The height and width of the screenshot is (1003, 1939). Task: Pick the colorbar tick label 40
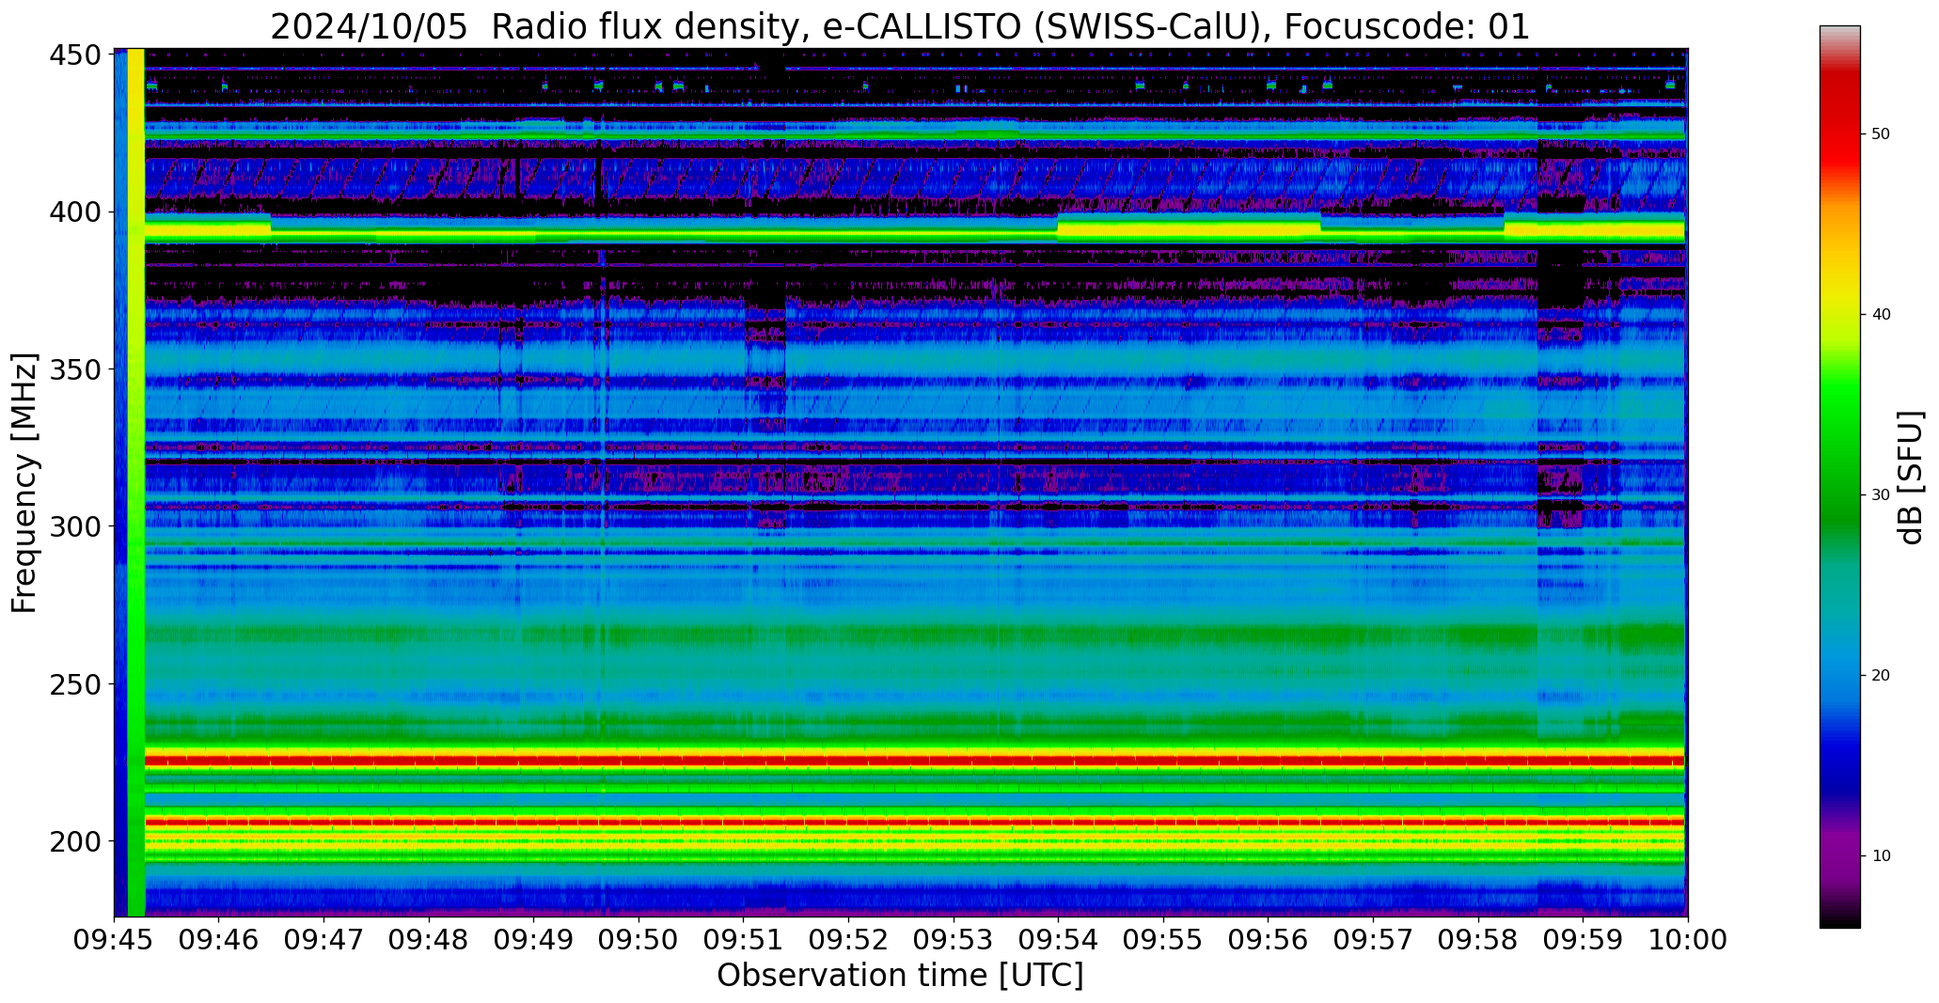1881,314
